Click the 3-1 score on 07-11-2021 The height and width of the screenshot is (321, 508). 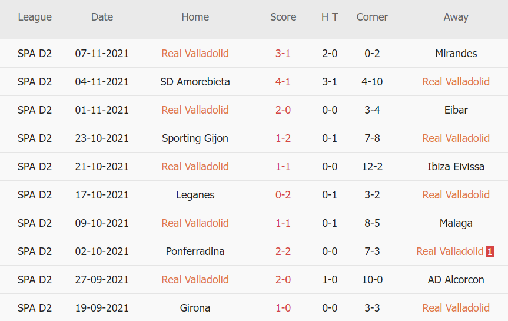[x=283, y=54]
